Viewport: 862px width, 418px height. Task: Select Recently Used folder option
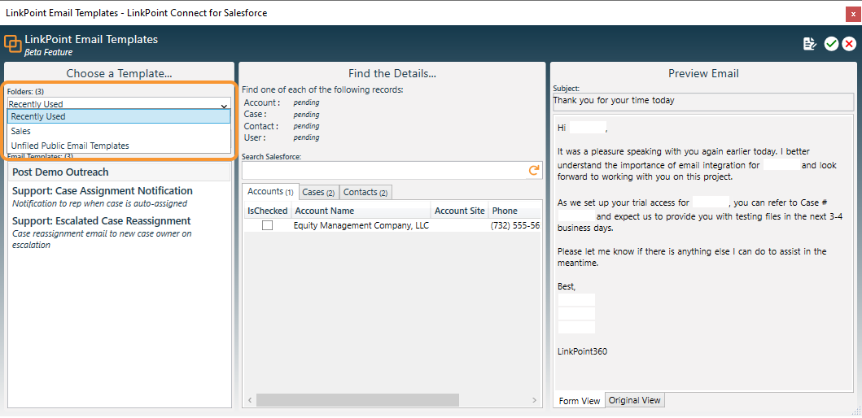point(38,116)
